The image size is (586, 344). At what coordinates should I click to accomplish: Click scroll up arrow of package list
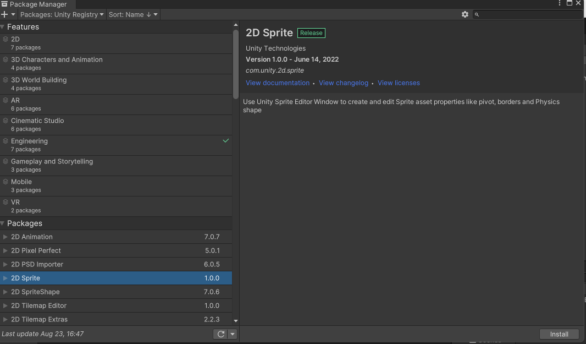pos(235,25)
